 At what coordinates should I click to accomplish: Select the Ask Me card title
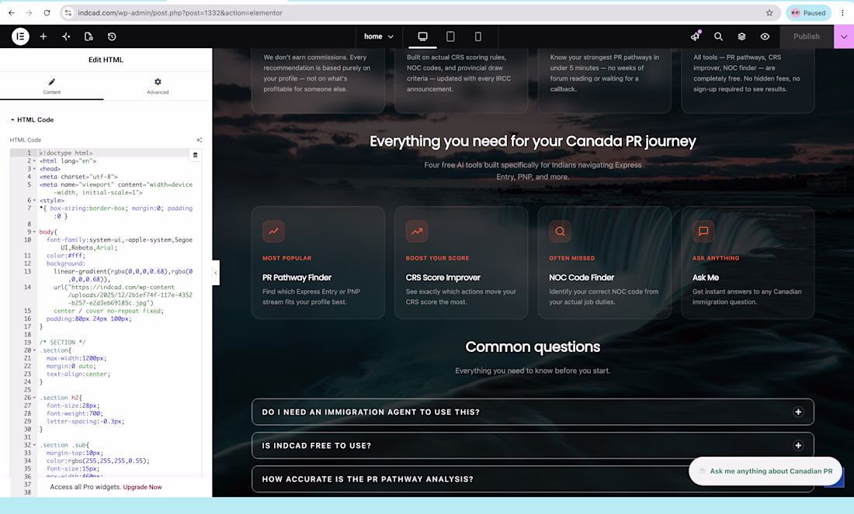point(705,278)
